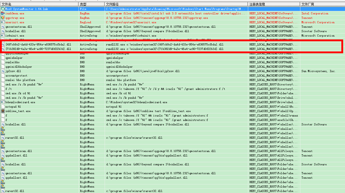Click the takeown command with /r /d y
This screenshot has width=345, height=193.
[166, 89]
